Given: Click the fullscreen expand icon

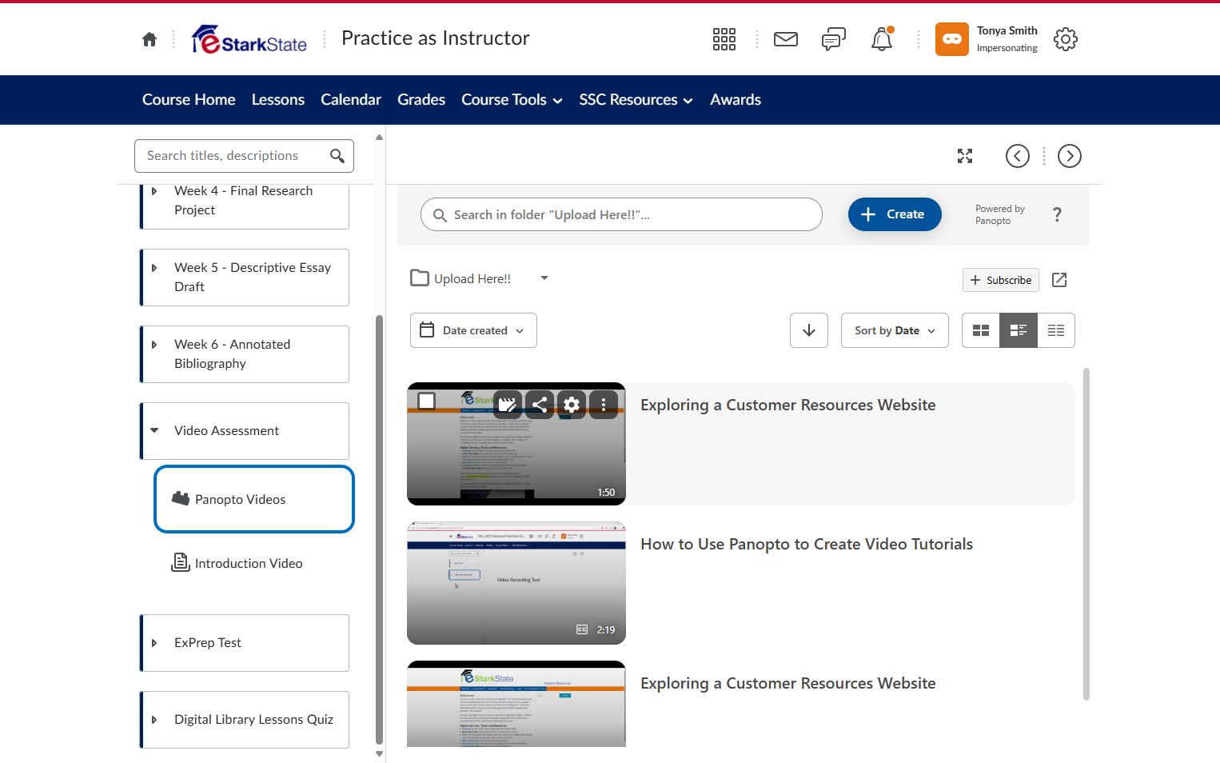Looking at the screenshot, I should (965, 156).
